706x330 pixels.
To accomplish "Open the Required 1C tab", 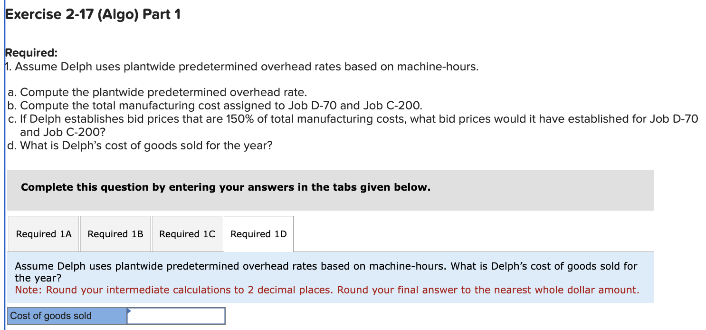I will pyautogui.click(x=187, y=234).
